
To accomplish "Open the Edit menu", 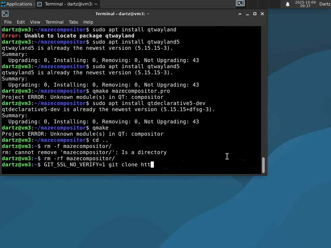I will point(21,22).
